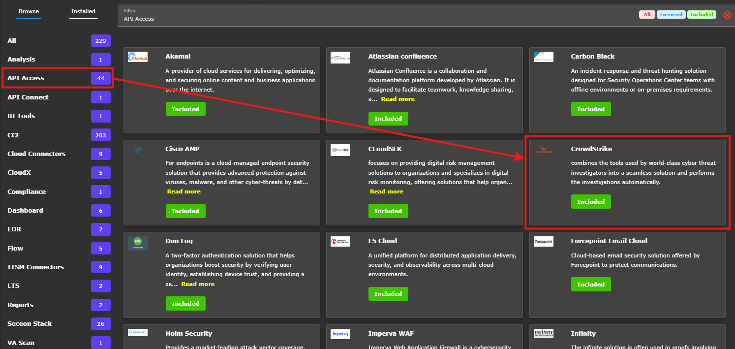Click the Forcepoint logo icon

pyautogui.click(x=543, y=242)
